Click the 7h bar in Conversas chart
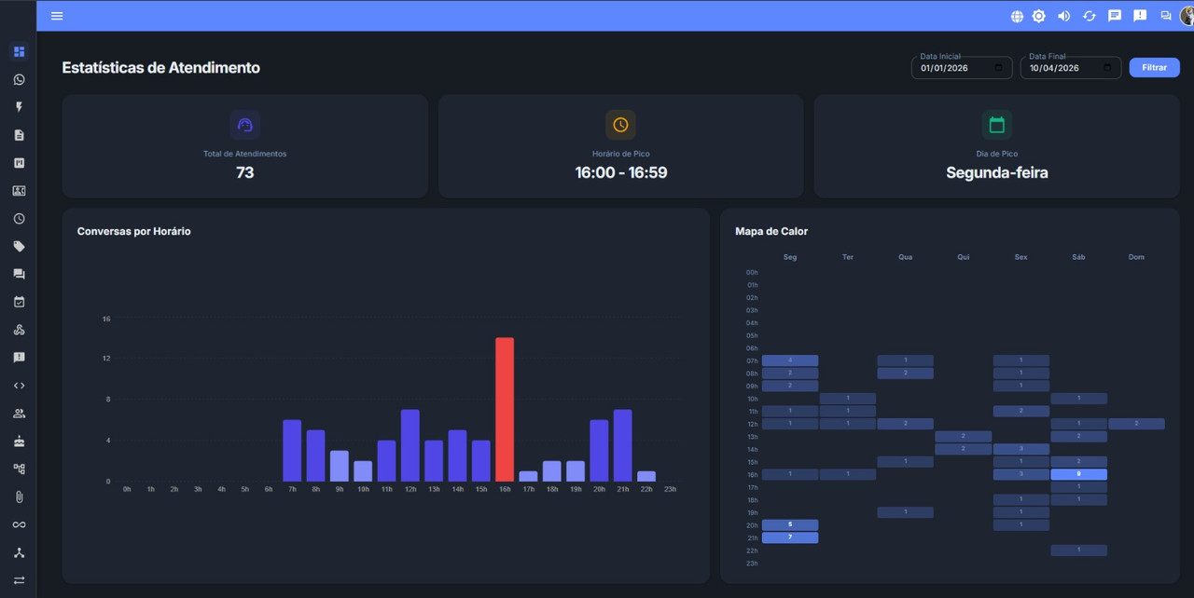This screenshot has height=598, width=1194. click(292, 451)
